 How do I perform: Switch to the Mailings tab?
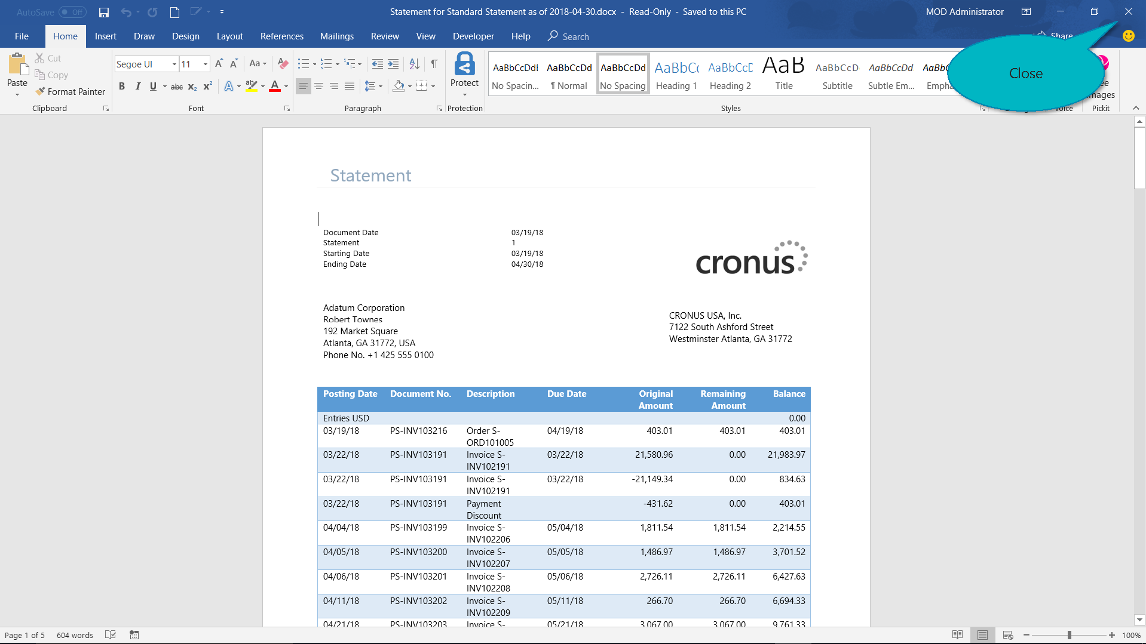coord(336,36)
